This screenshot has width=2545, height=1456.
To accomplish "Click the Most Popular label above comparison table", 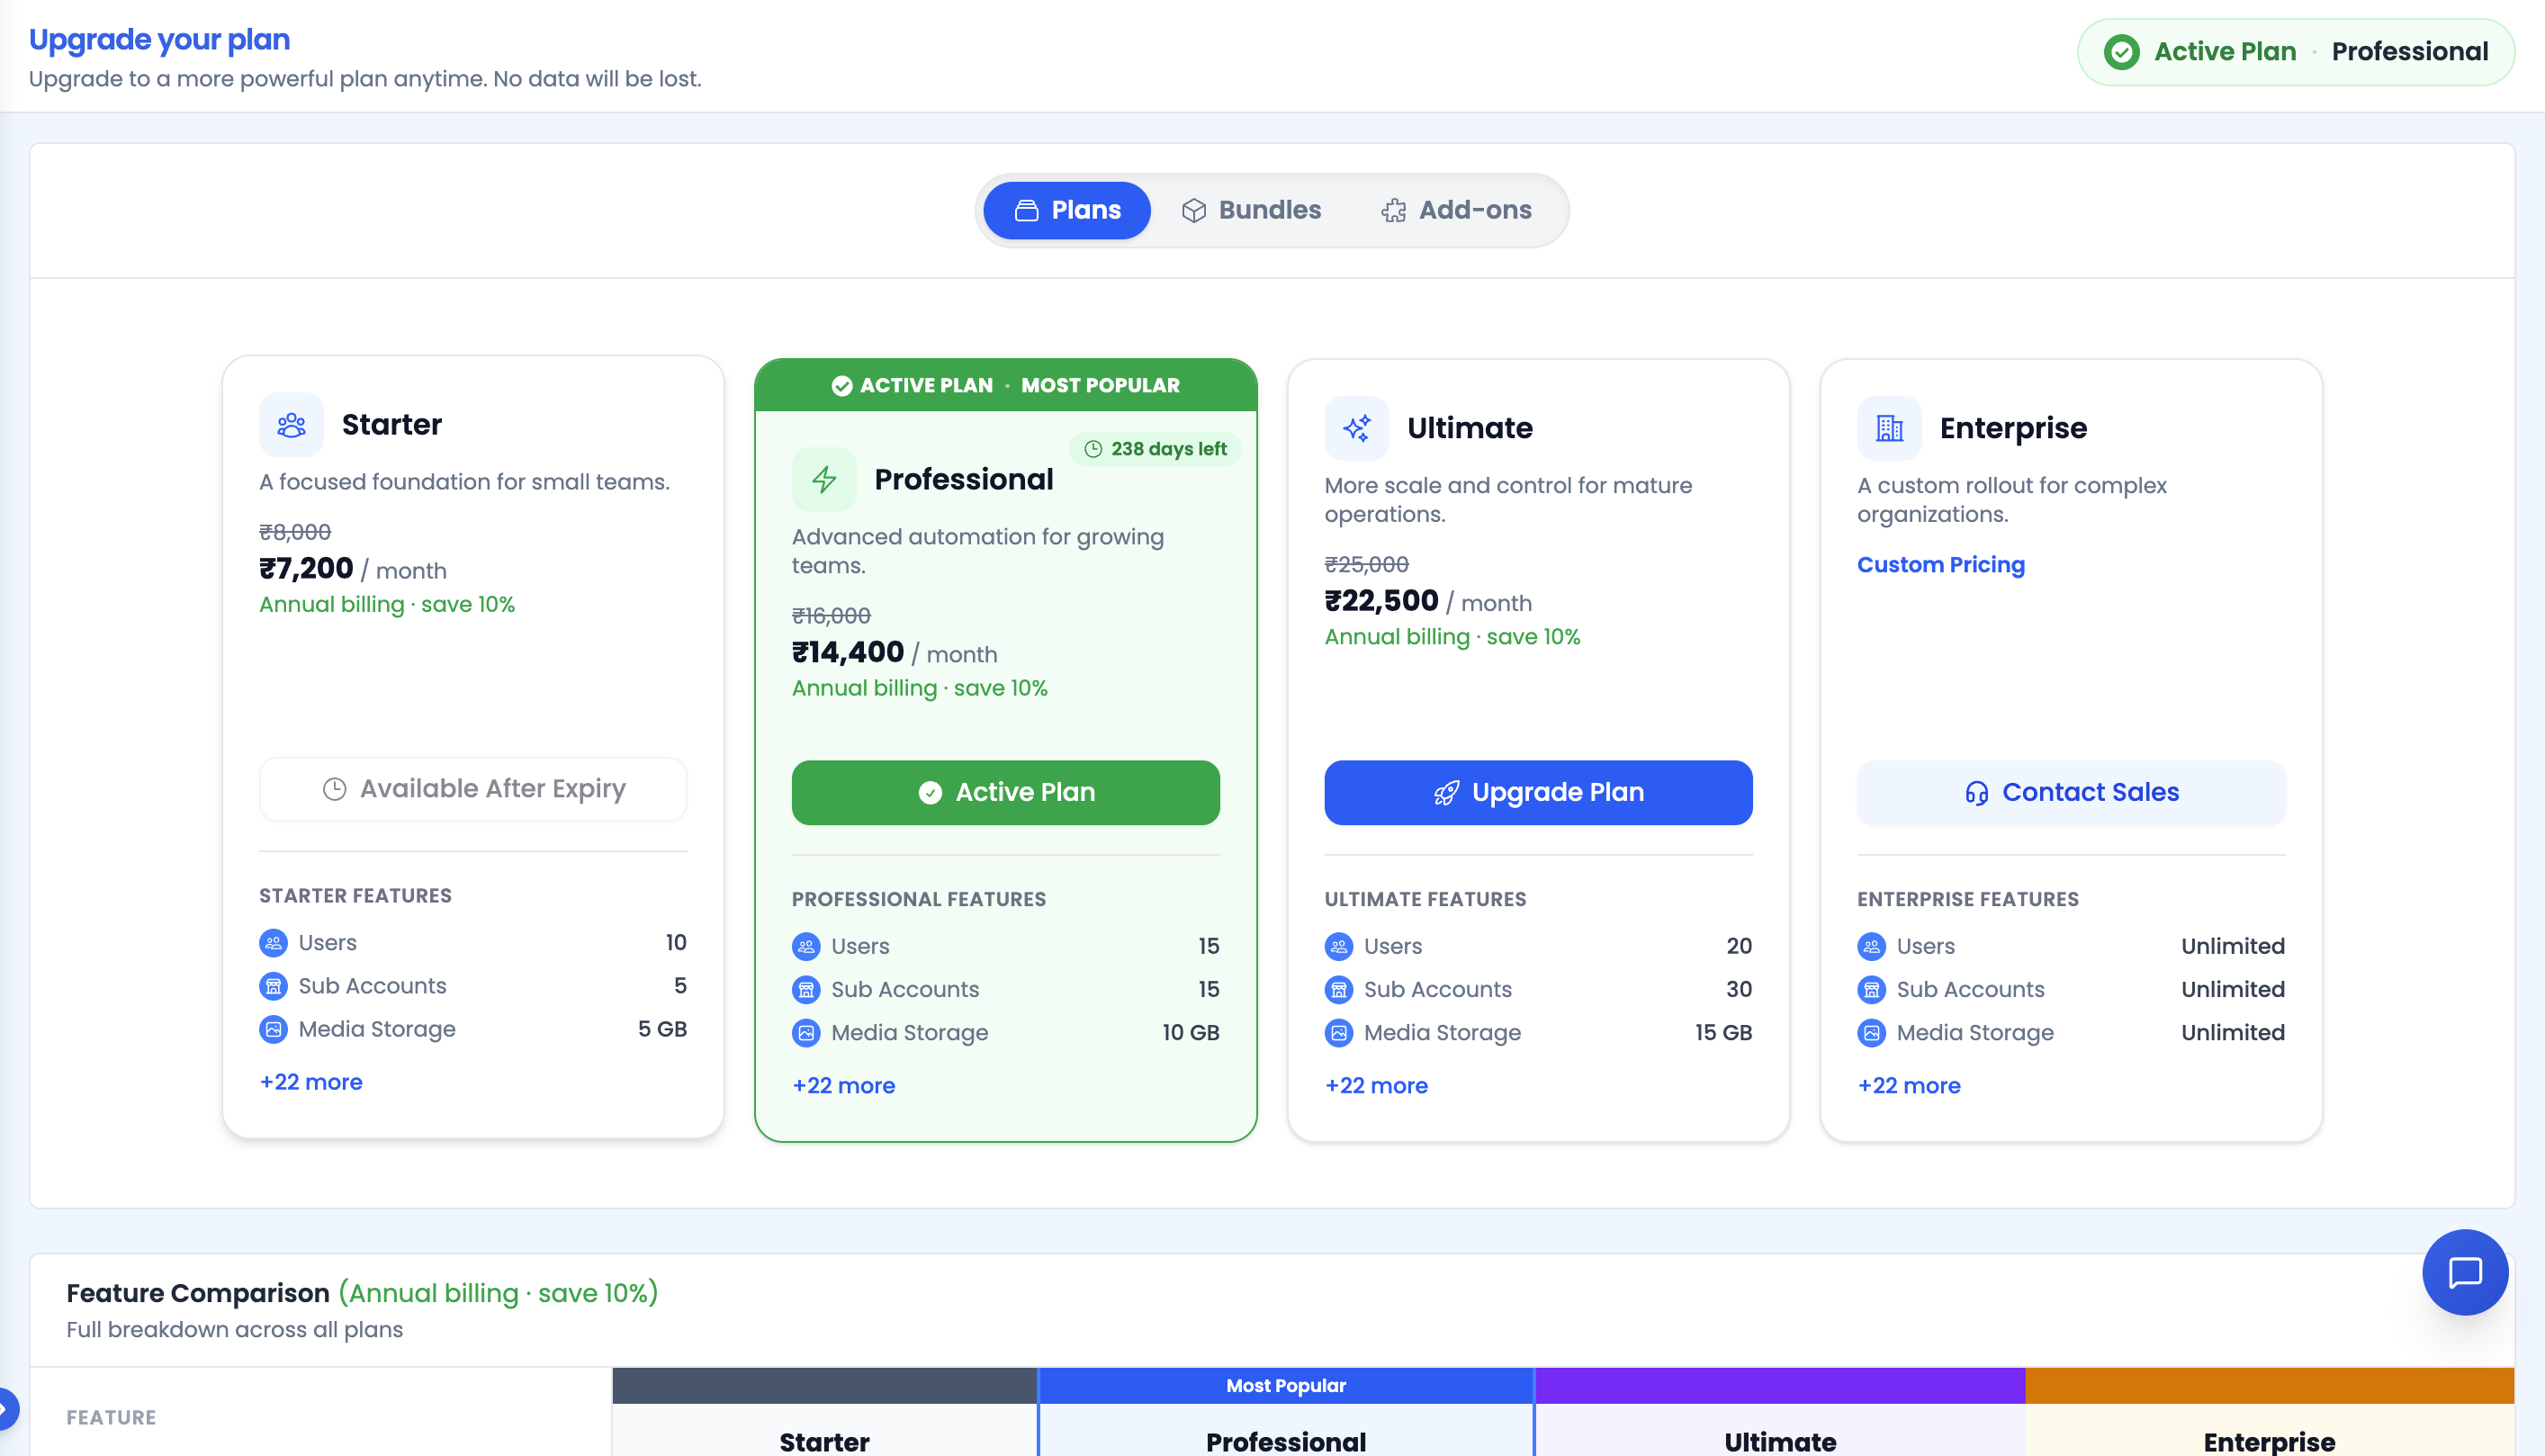I will point(1285,1386).
